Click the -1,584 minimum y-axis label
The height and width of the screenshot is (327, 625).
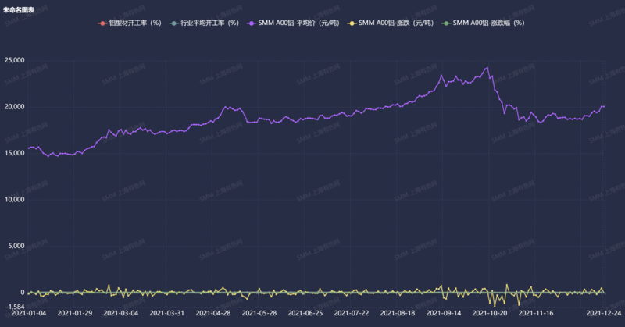click(16, 307)
